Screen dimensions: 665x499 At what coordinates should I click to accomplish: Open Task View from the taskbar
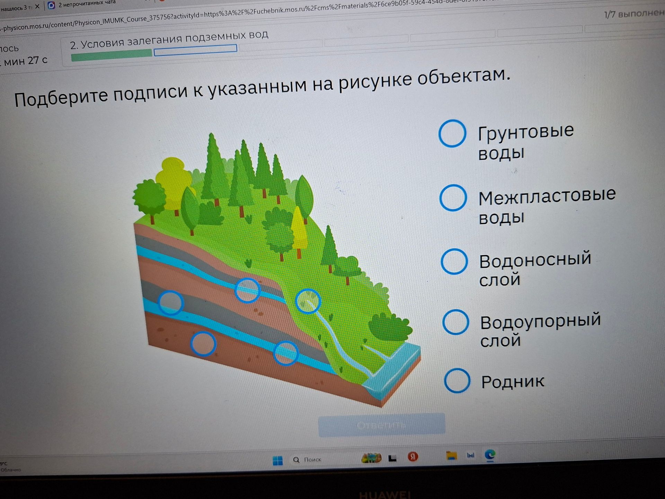(392, 458)
